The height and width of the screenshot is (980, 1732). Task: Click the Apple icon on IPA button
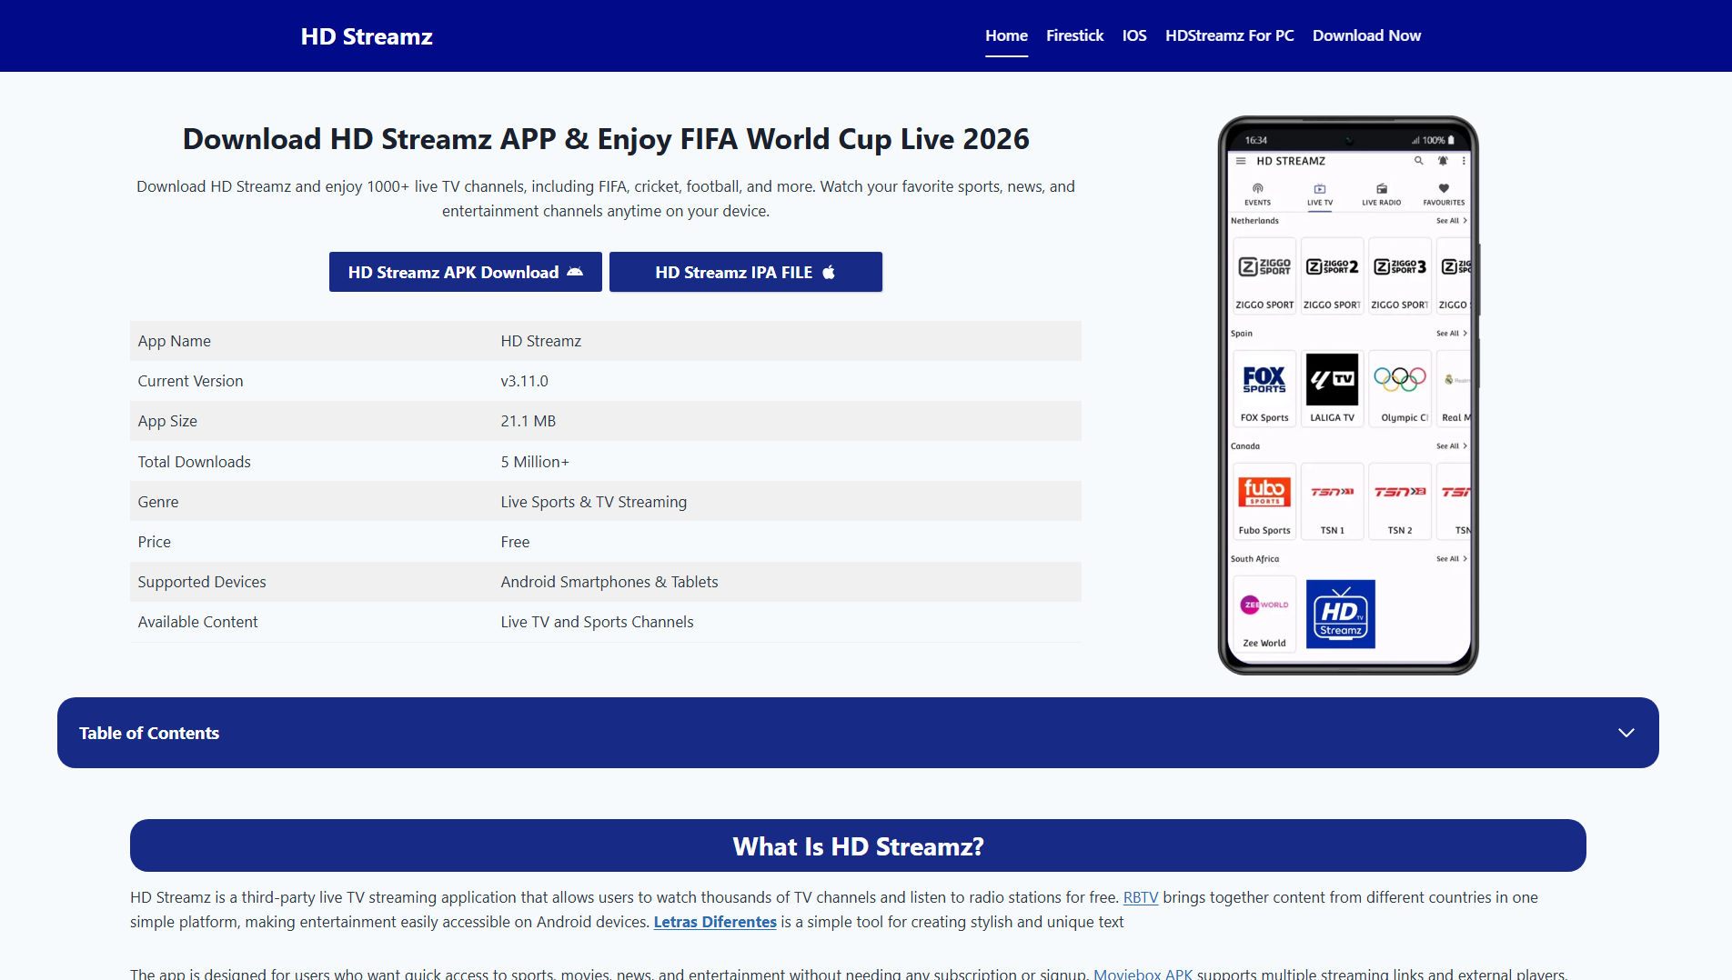(829, 272)
